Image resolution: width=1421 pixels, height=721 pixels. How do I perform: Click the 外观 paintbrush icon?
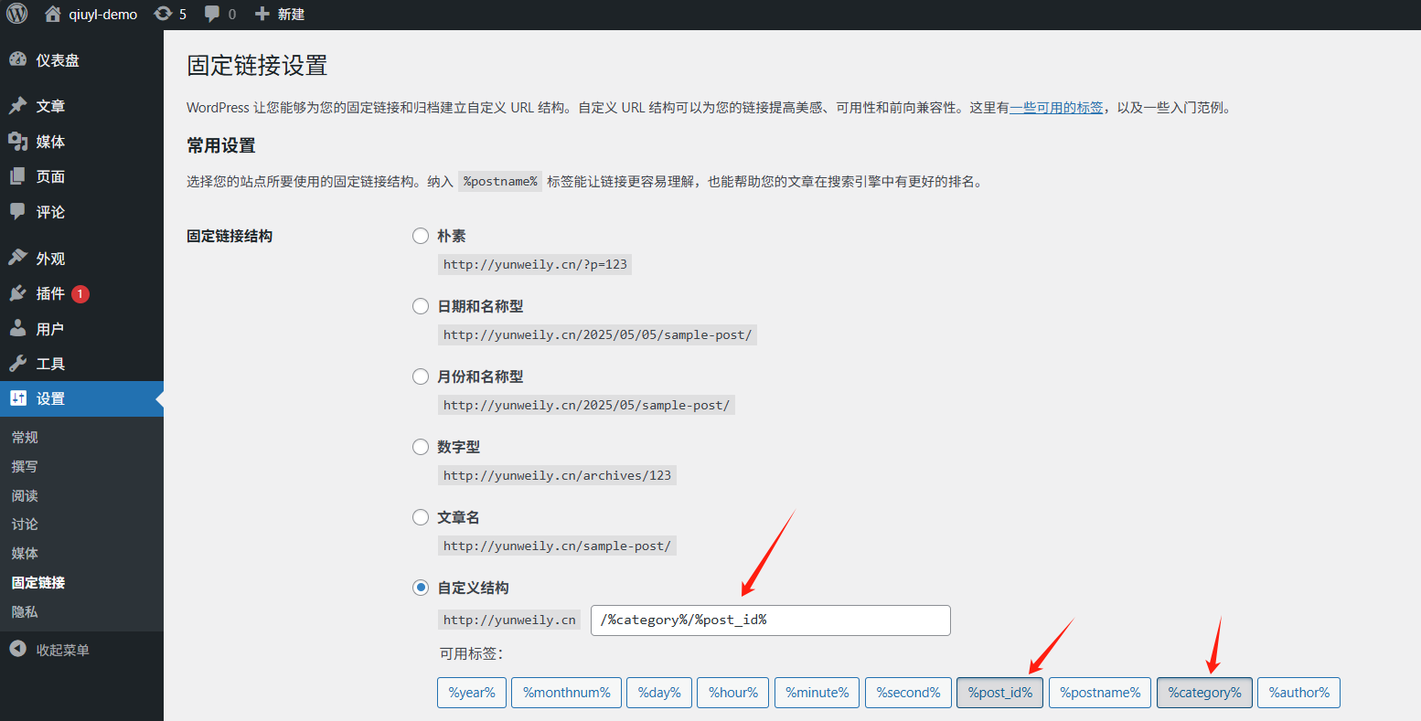pos(17,258)
